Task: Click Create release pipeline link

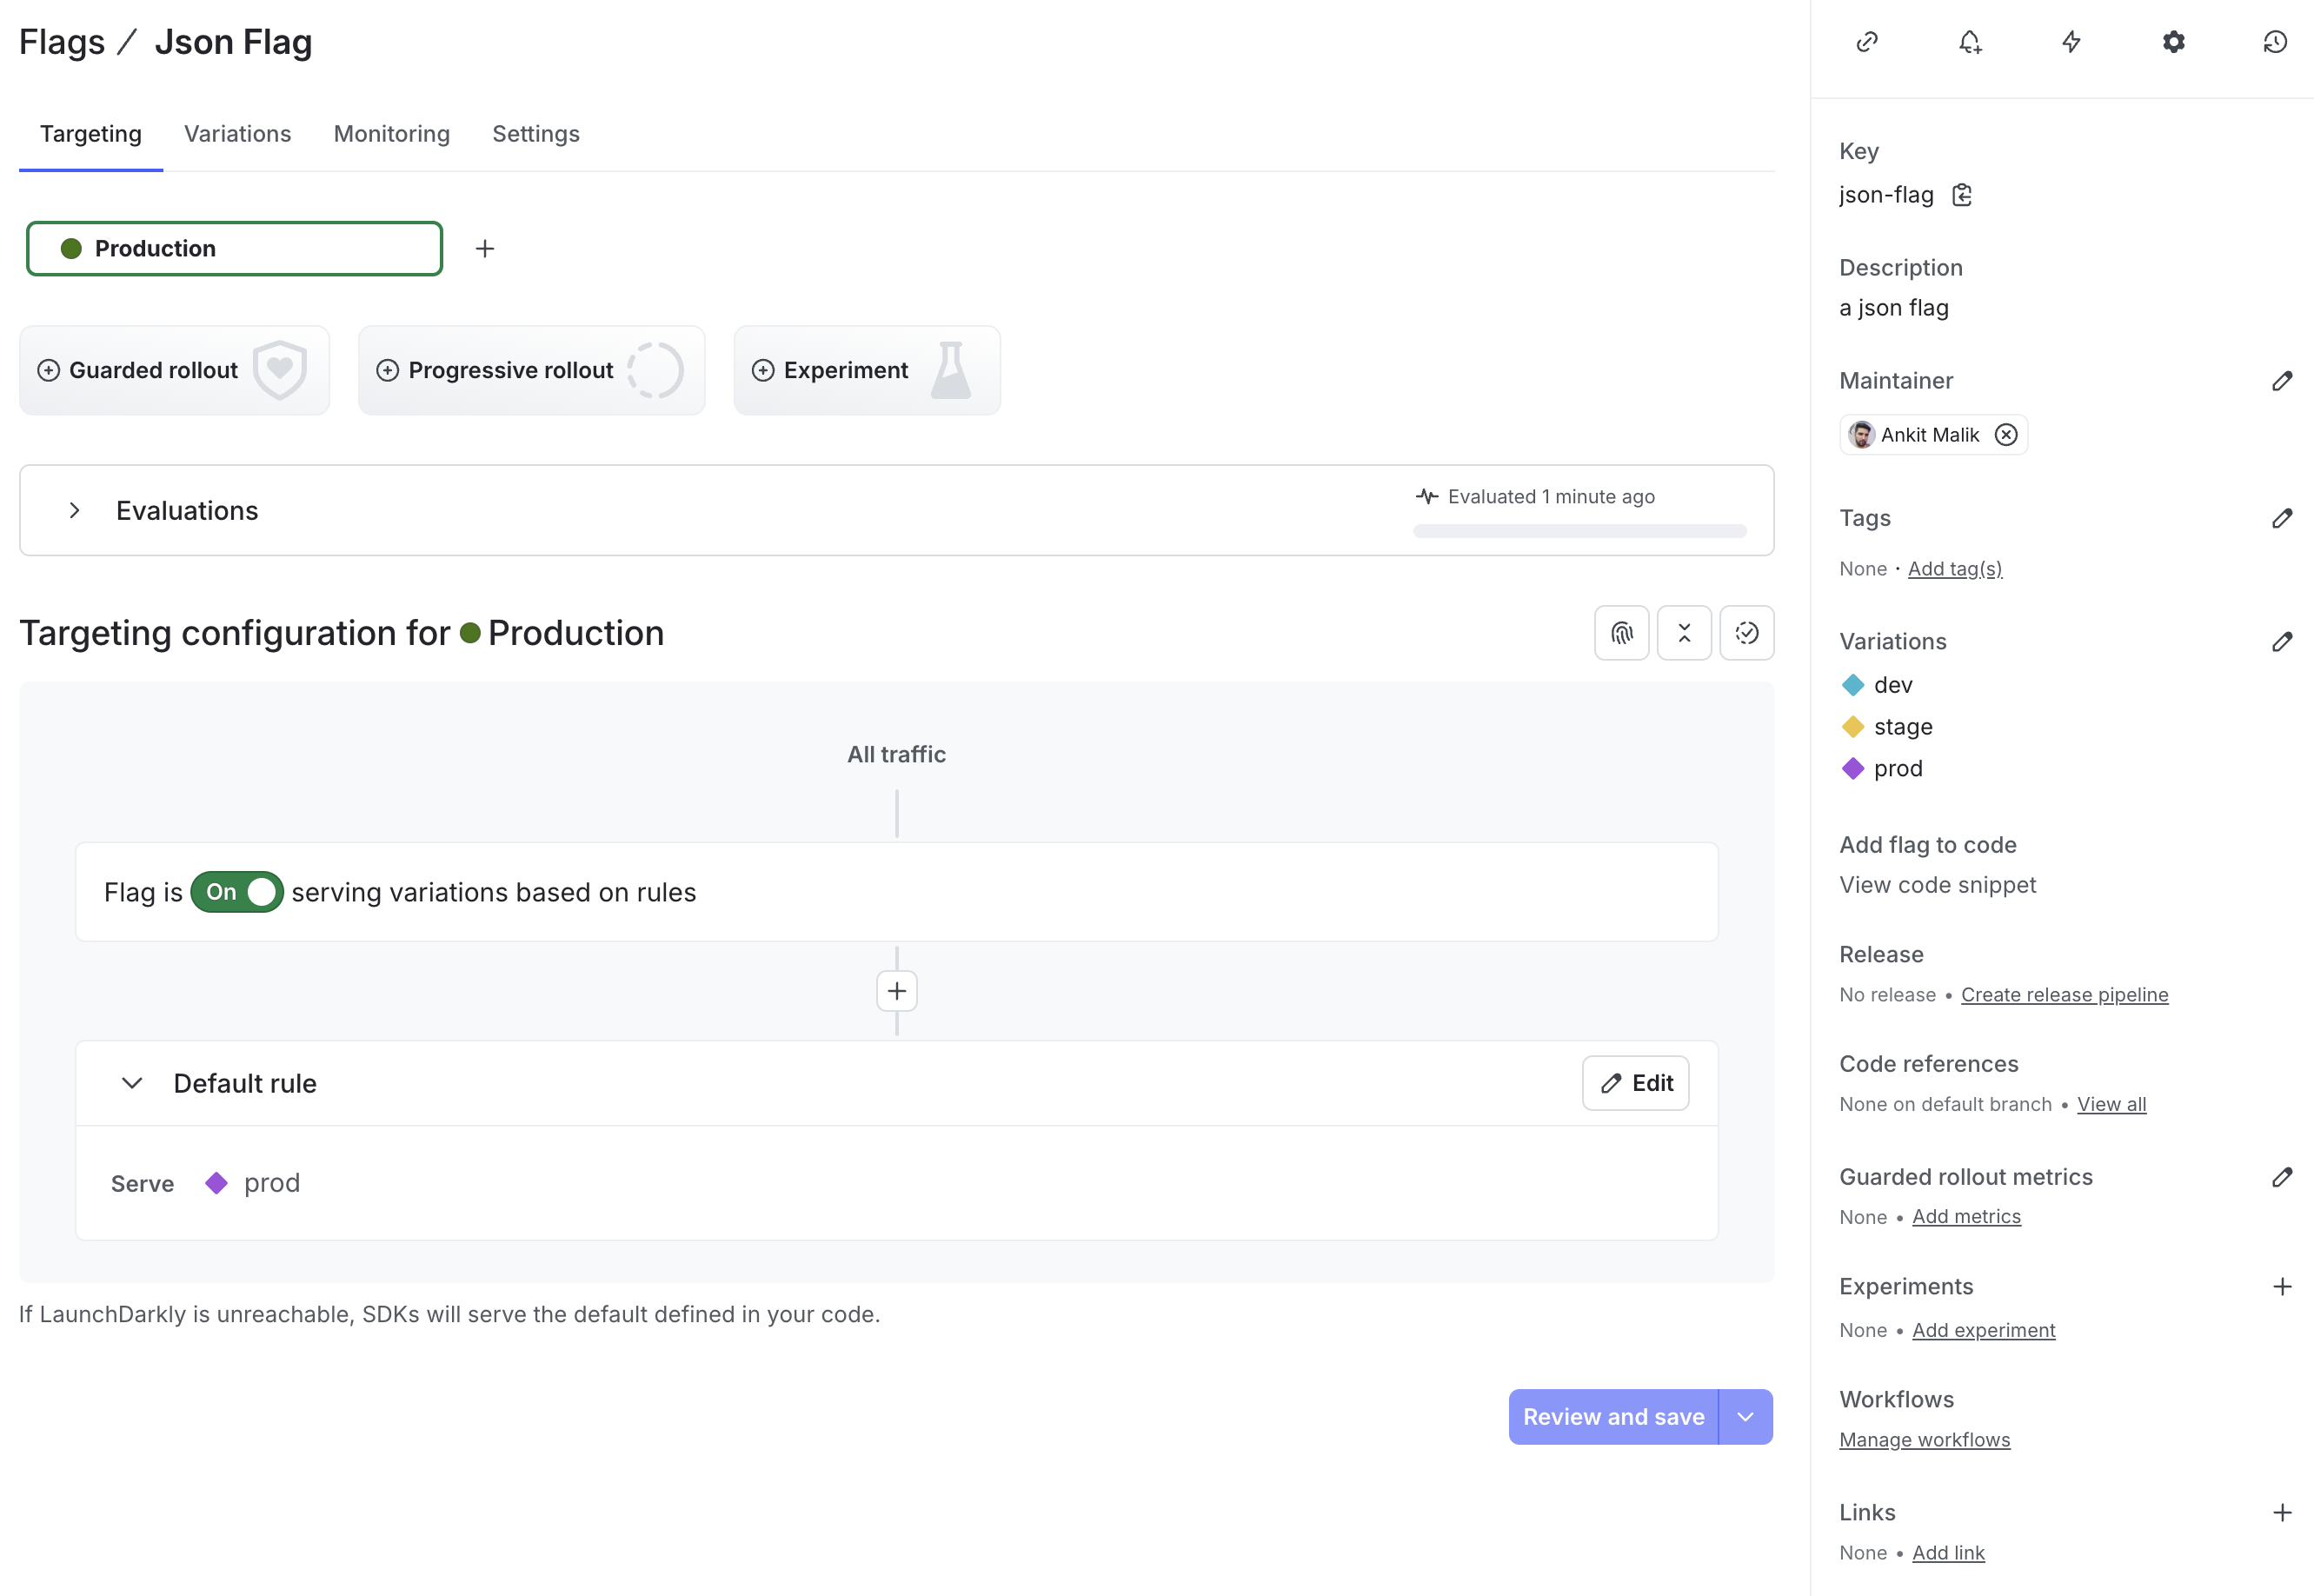Action: click(2064, 995)
